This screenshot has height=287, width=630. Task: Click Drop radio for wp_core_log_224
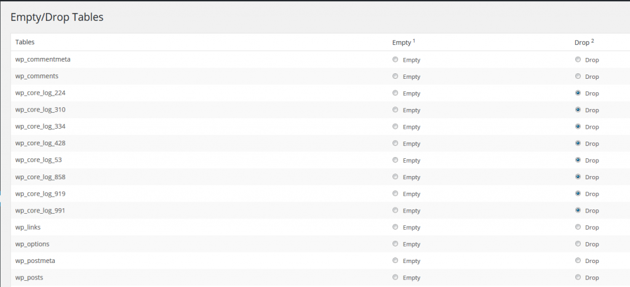click(578, 93)
